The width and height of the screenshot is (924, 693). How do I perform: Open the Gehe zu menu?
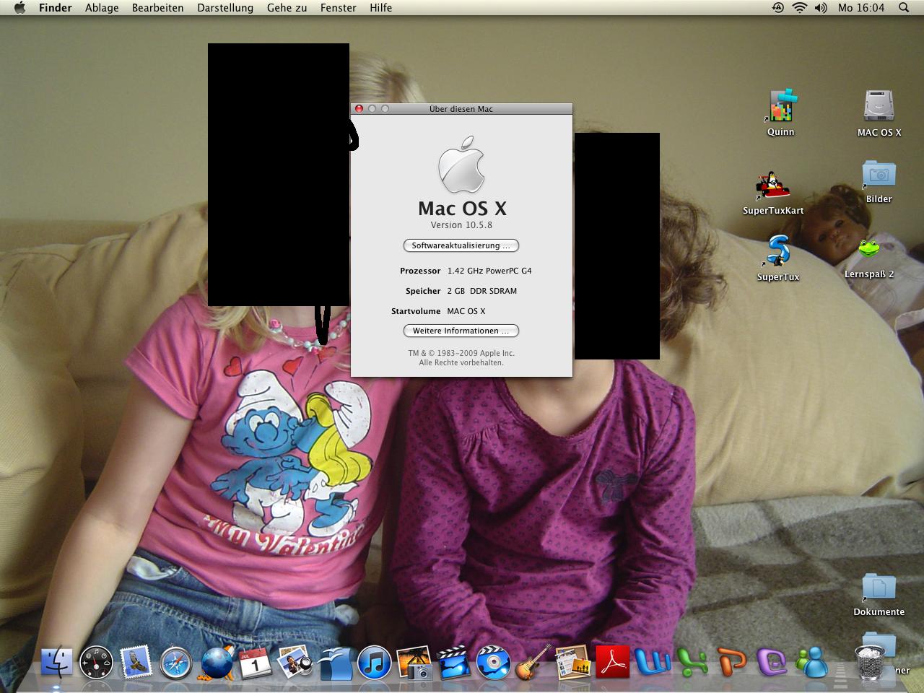(x=287, y=8)
